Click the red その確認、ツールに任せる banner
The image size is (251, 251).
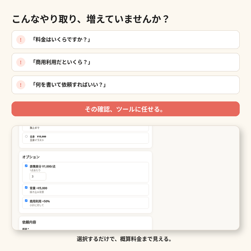point(125,109)
